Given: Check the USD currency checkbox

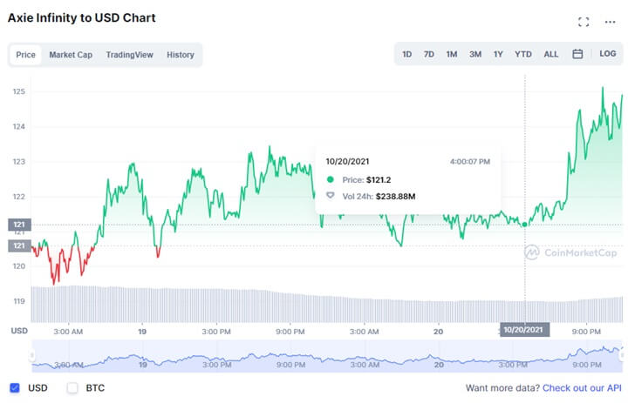Looking at the screenshot, I should 14,387.
